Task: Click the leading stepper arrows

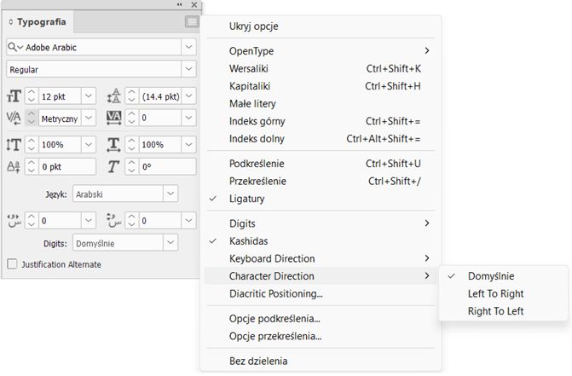Action: click(x=131, y=96)
